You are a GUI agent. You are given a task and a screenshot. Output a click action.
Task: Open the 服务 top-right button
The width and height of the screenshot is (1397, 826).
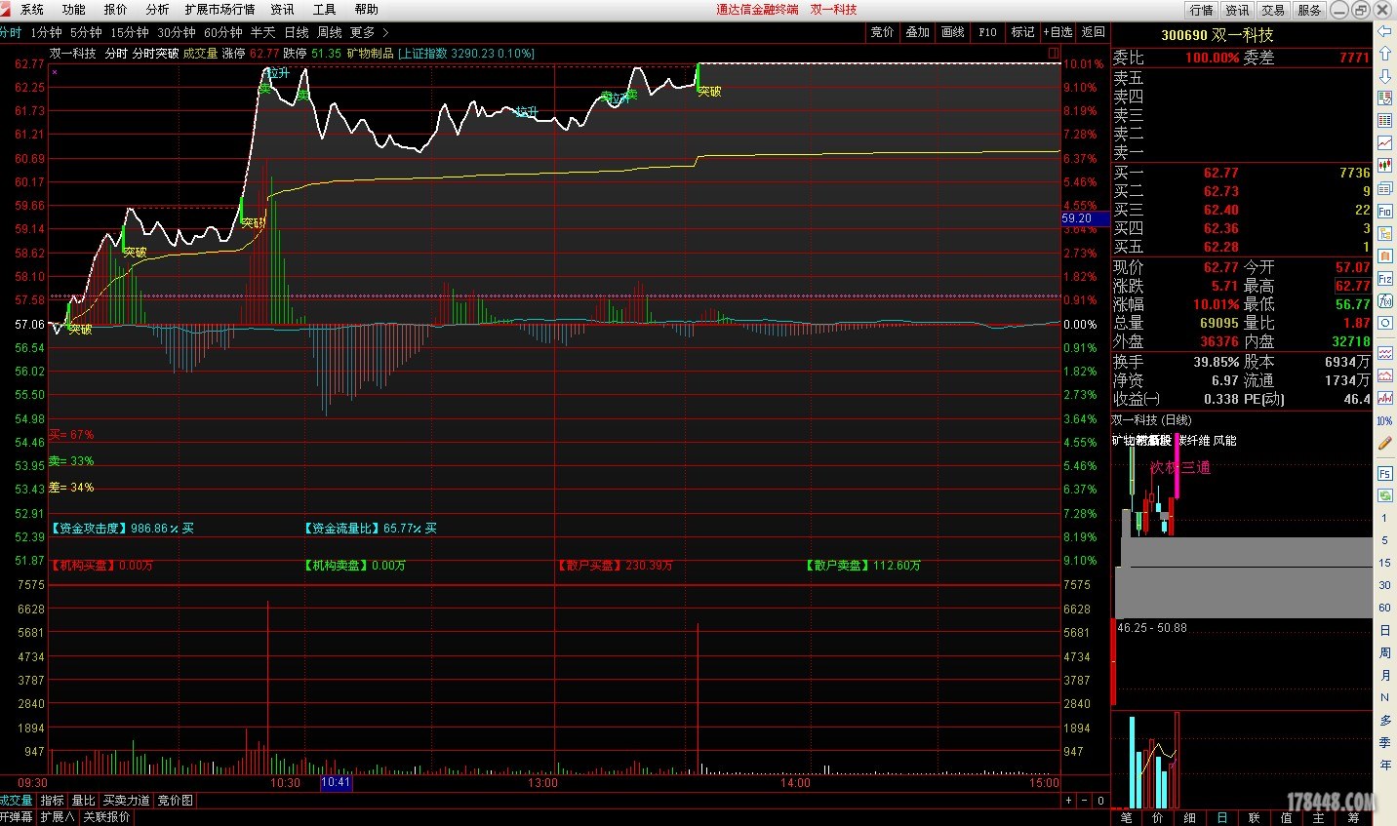coord(1309,10)
